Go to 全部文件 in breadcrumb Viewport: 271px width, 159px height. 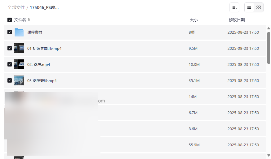tap(16, 7)
